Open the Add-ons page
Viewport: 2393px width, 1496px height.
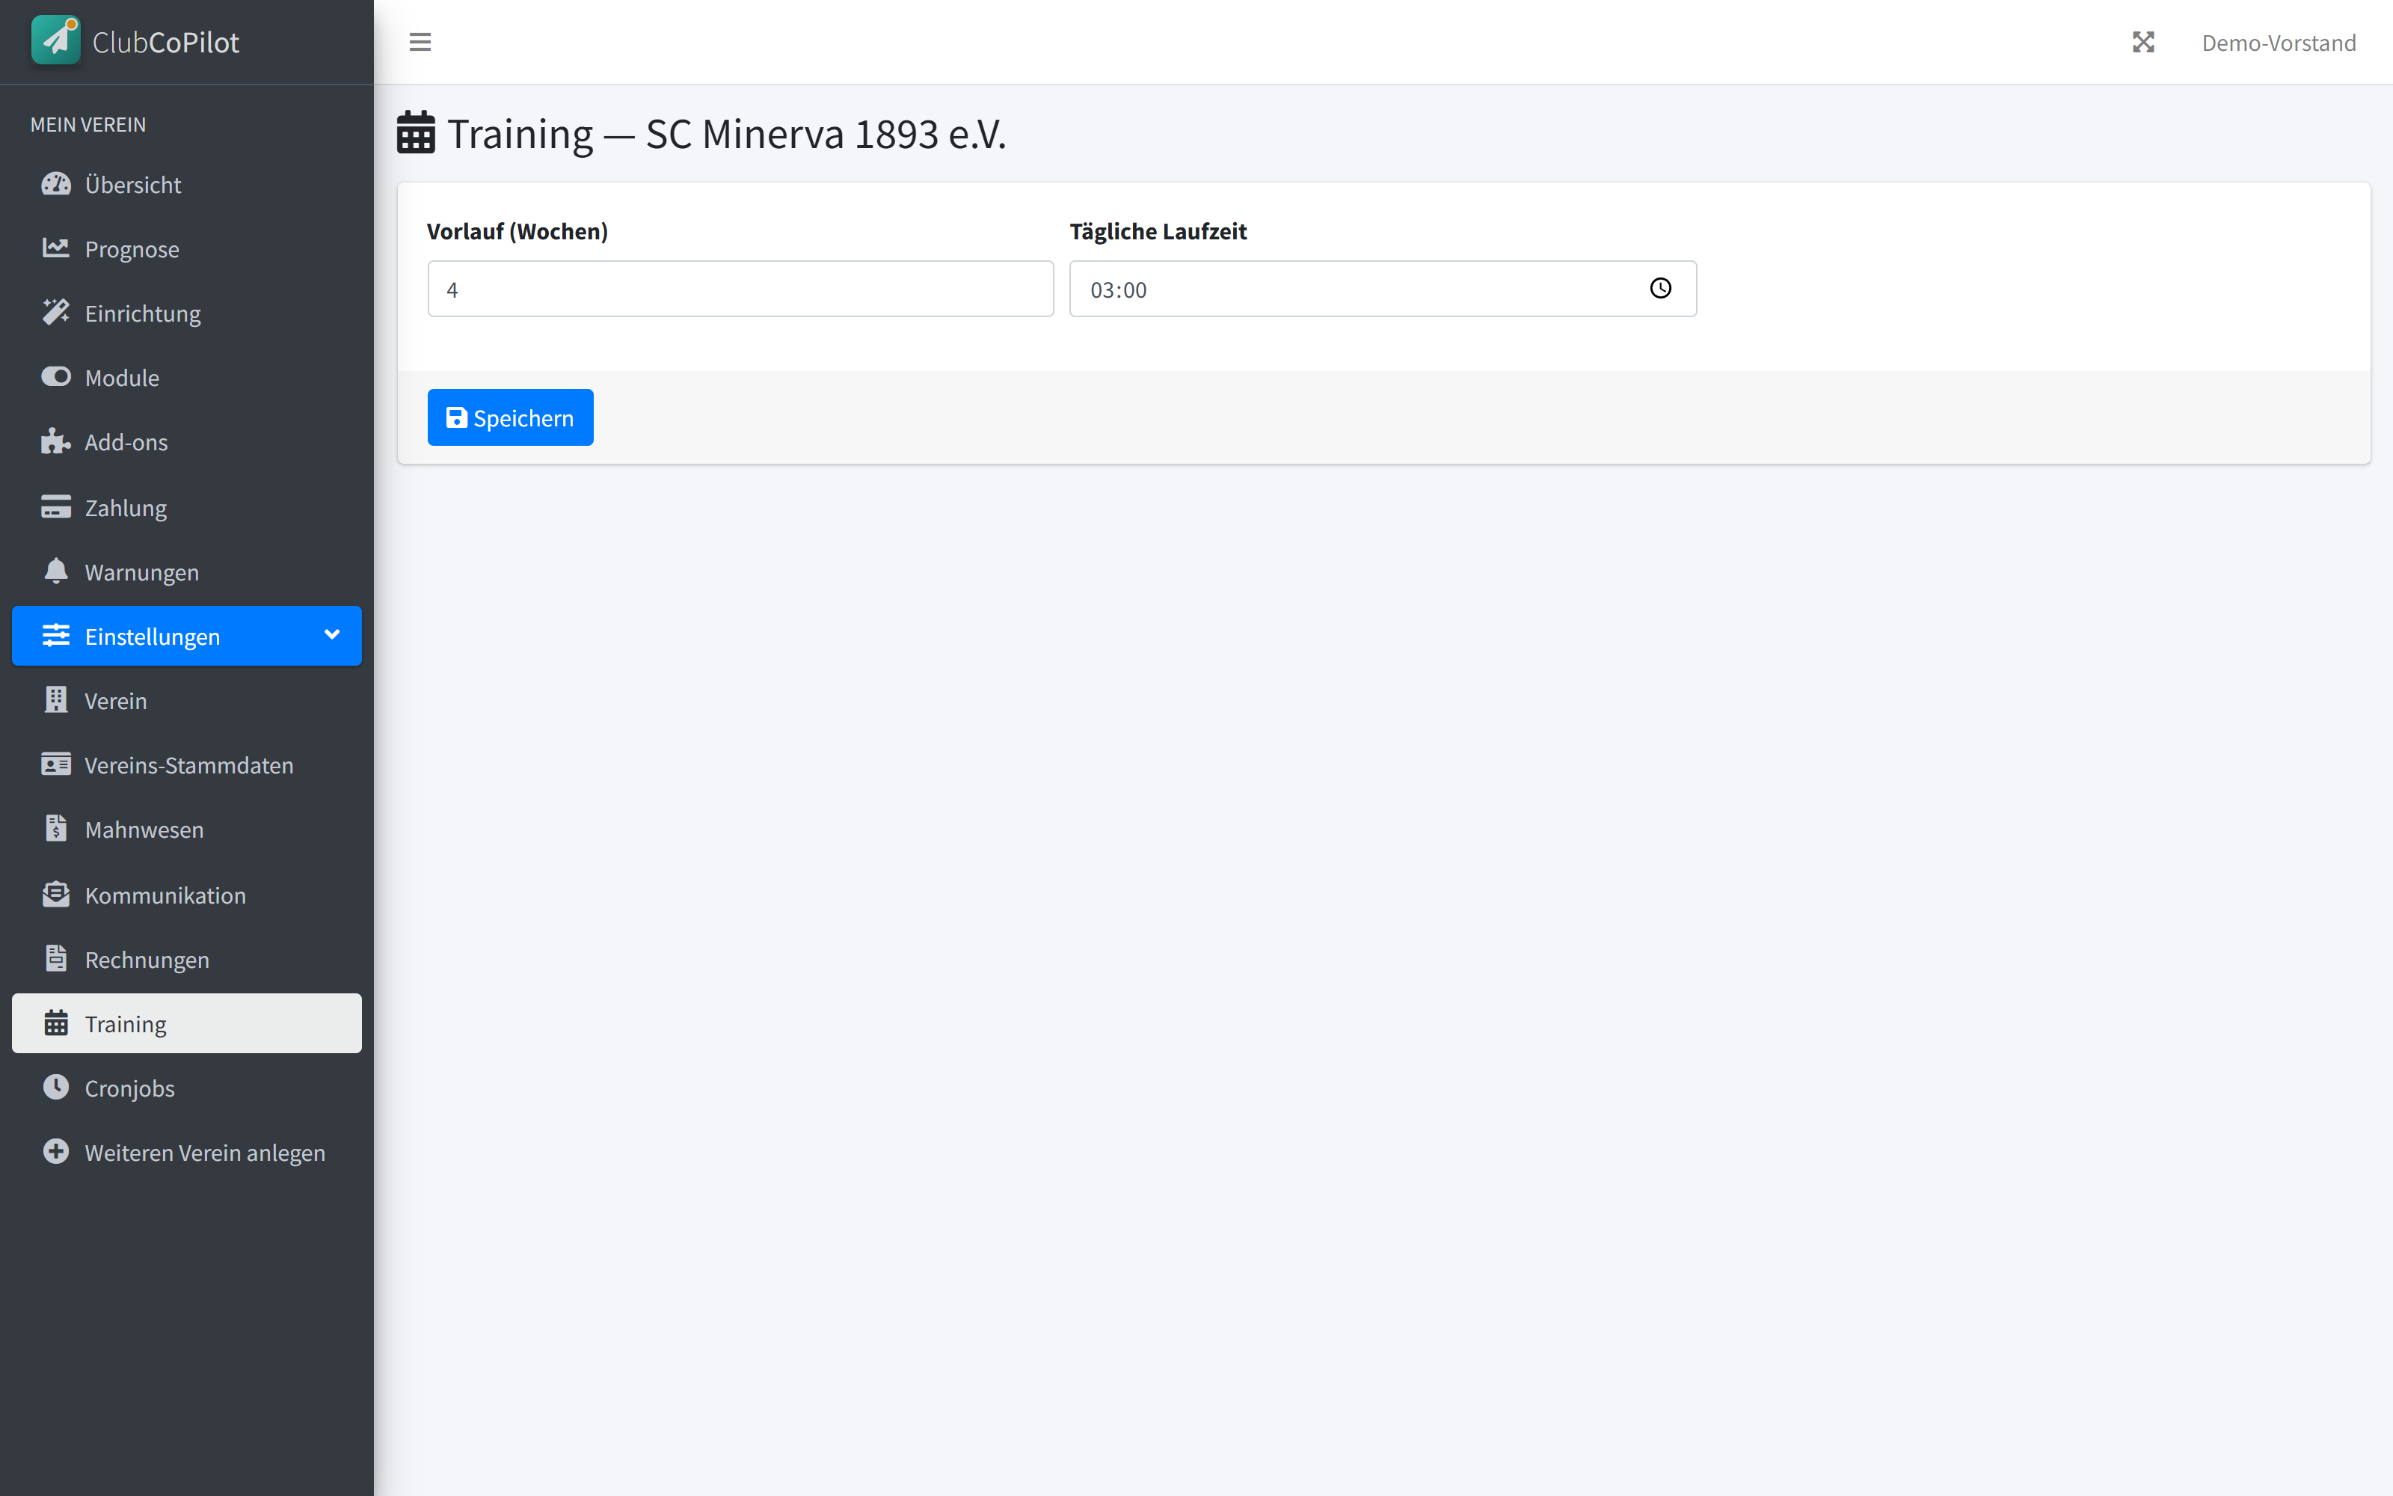187,441
